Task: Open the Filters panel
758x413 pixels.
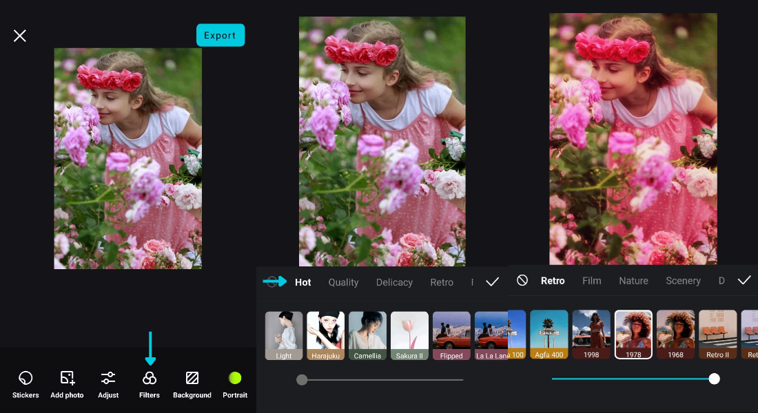Action: coord(150,383)
